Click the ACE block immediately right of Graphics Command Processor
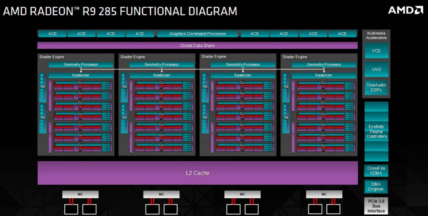The image size is (428, 216). pos(255,34)
